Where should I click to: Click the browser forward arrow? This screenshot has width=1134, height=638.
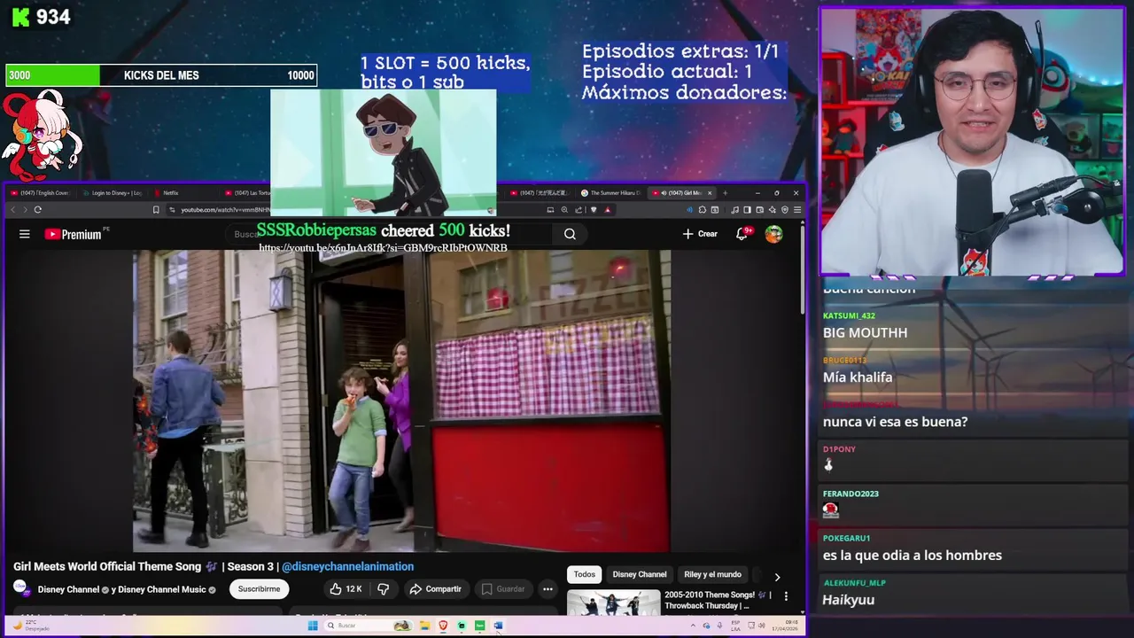[25, 209]
